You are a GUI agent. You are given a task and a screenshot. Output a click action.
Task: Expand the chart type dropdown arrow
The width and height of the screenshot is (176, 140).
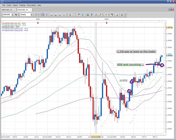pyautogui.click(x=39, y=15)
